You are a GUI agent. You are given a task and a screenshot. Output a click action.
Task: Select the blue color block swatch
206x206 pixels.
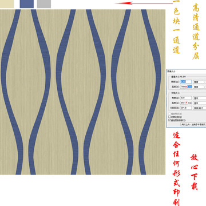pyautogui.click(x=27, y=4)
